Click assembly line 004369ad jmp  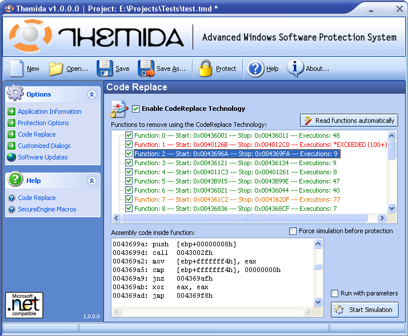(x=163, y=295)
